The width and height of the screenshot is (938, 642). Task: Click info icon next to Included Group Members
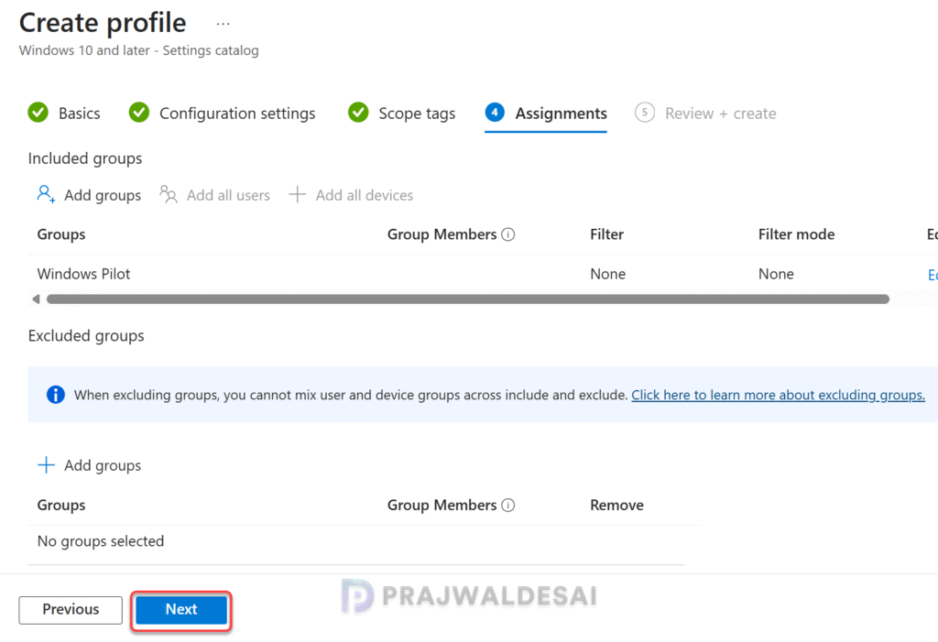coord(507,234)
